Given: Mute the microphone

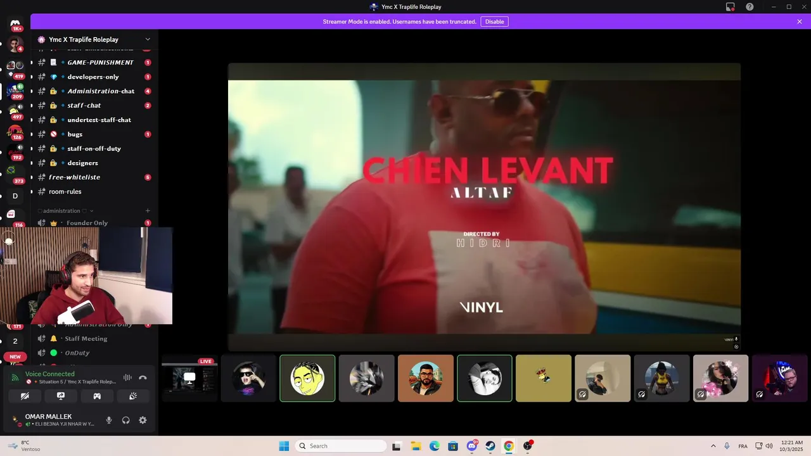Looking at the screenshot, I should [x=109, y=420].
